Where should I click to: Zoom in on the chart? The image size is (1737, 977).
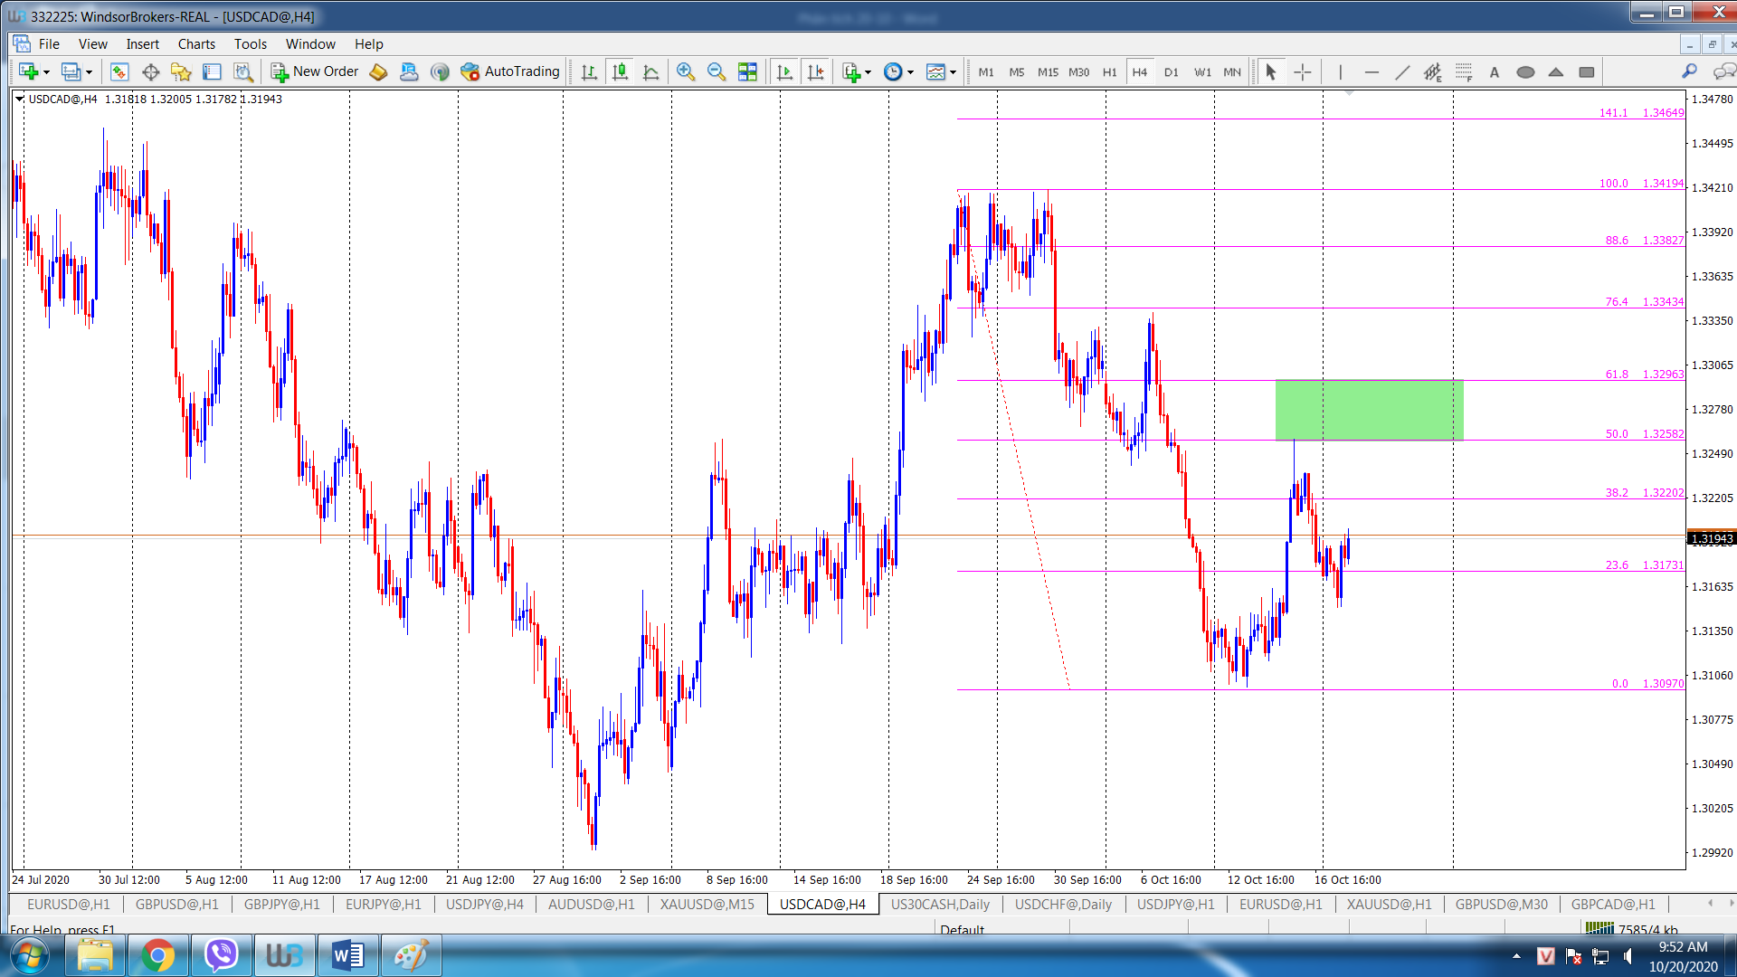click(686, 71)
